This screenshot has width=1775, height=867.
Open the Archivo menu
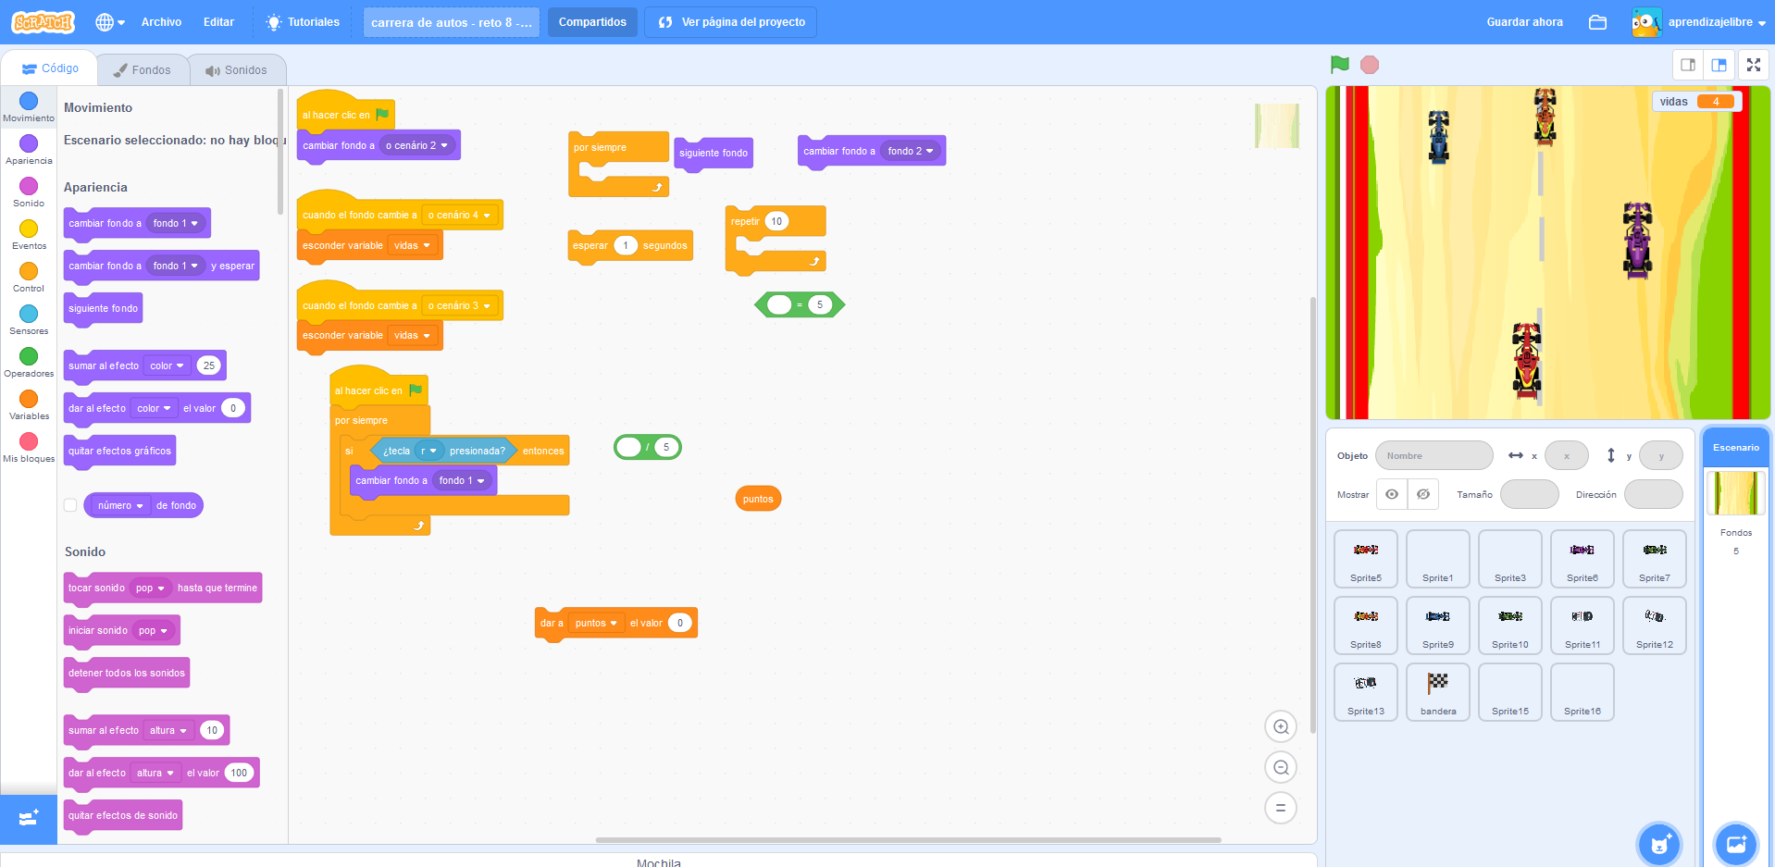[x=161, y=22]
